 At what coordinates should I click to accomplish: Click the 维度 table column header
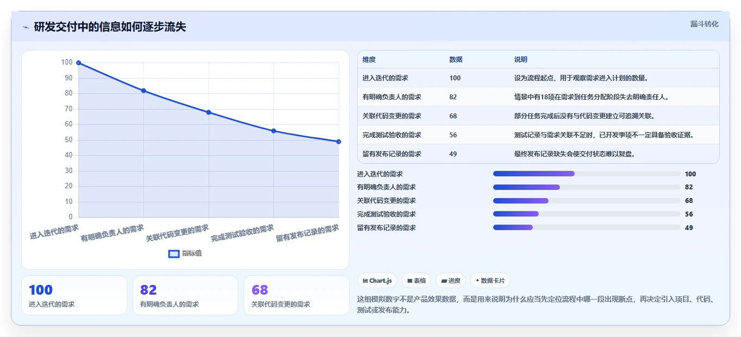369,60
